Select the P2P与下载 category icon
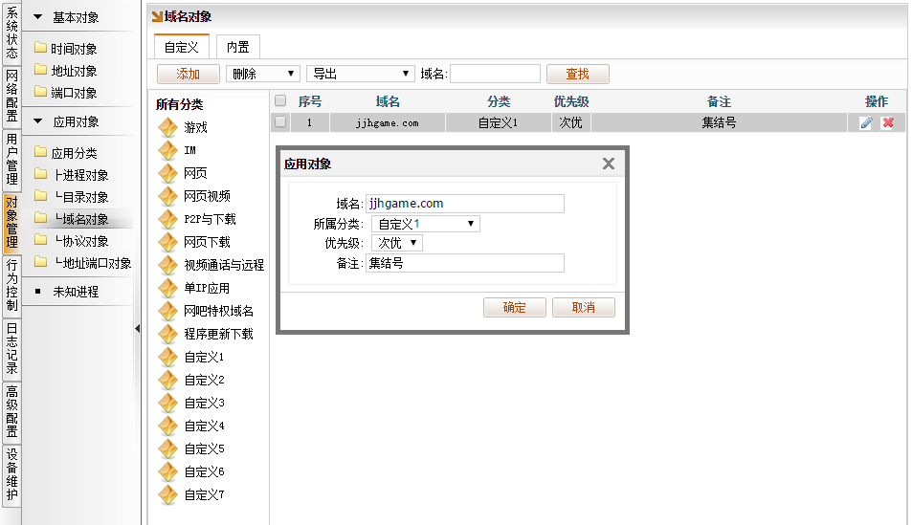 point(168,219)
